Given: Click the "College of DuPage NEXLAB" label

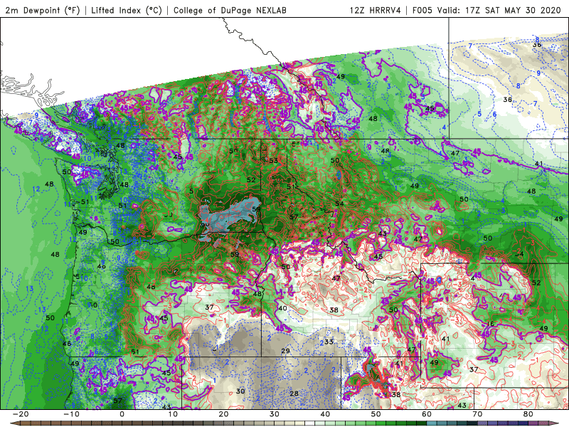Looking at the screenshot, I should click(230, 10).
